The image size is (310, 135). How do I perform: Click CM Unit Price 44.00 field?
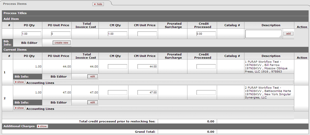coord(147,66)
